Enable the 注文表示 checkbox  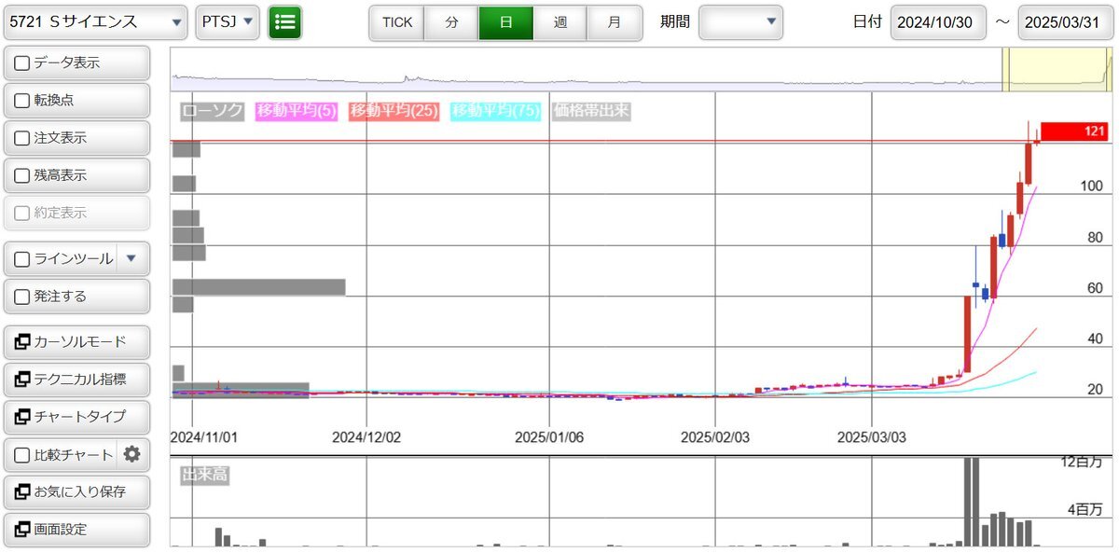22,138
